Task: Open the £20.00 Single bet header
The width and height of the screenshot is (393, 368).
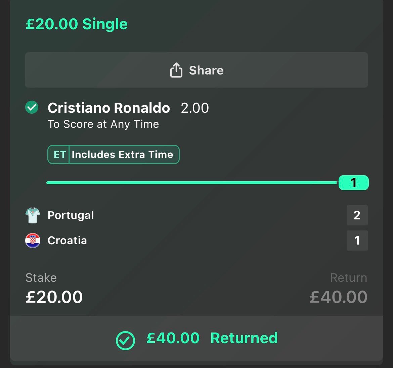Action: click(x=77, y=24)
